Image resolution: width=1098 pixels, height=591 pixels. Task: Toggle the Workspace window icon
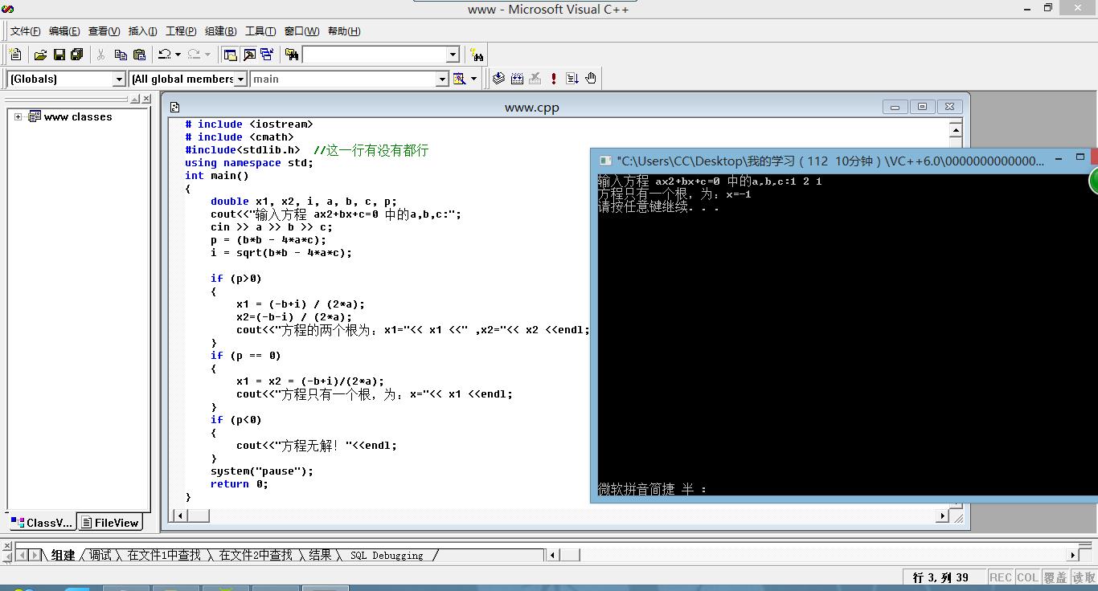tap(231, 55)
